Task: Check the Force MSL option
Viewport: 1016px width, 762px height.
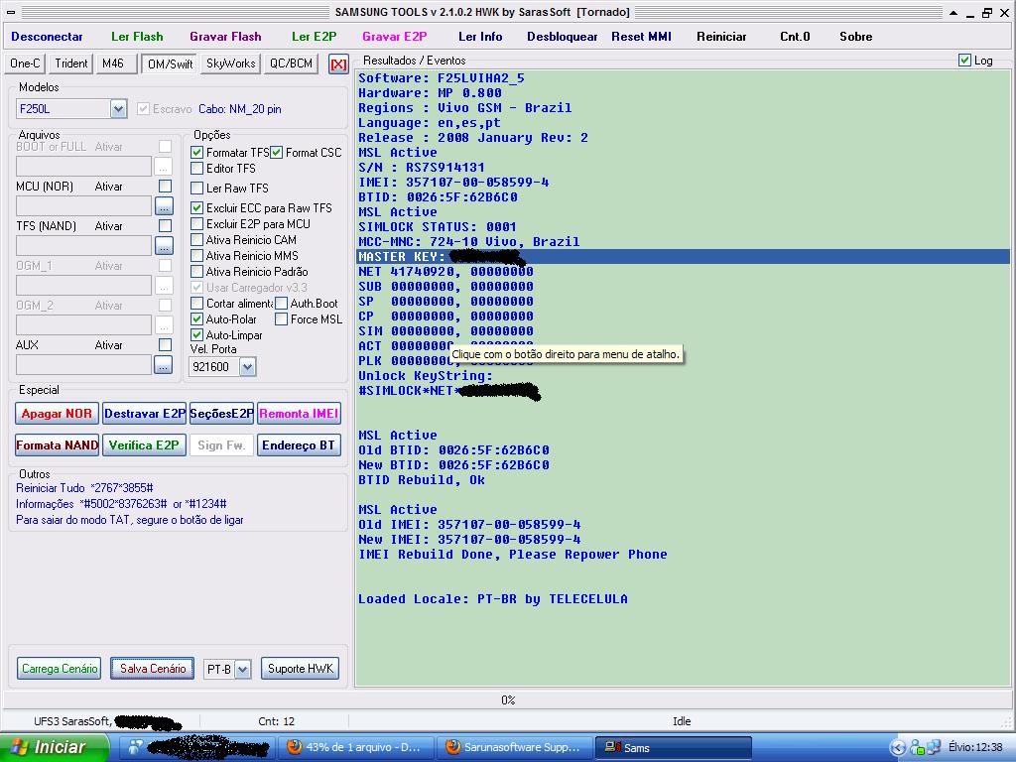Action: coord(281,319)
